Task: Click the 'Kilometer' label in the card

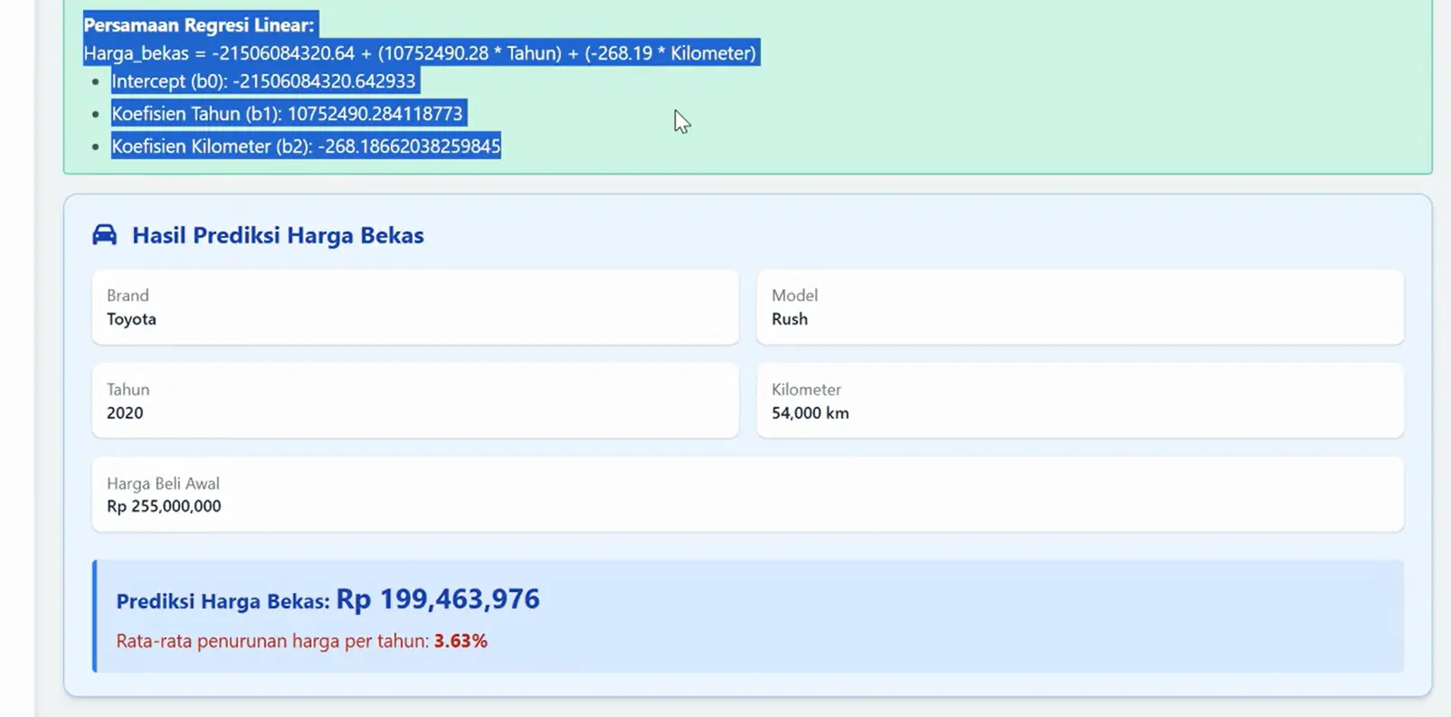Action: click(x=806, y=390)
